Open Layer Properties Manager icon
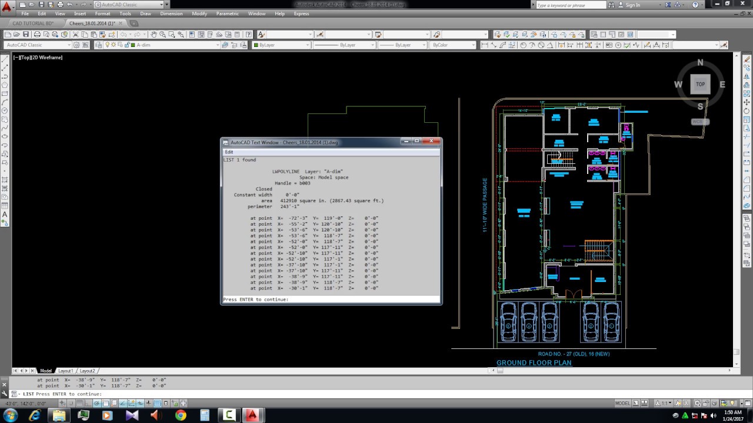Viewport: 753px width, 423px height. pos(98,45)
